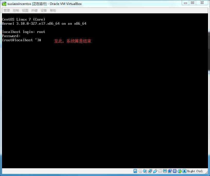Minimize the VirtualBox window
210x176 pixels.
tap(186, 3)
